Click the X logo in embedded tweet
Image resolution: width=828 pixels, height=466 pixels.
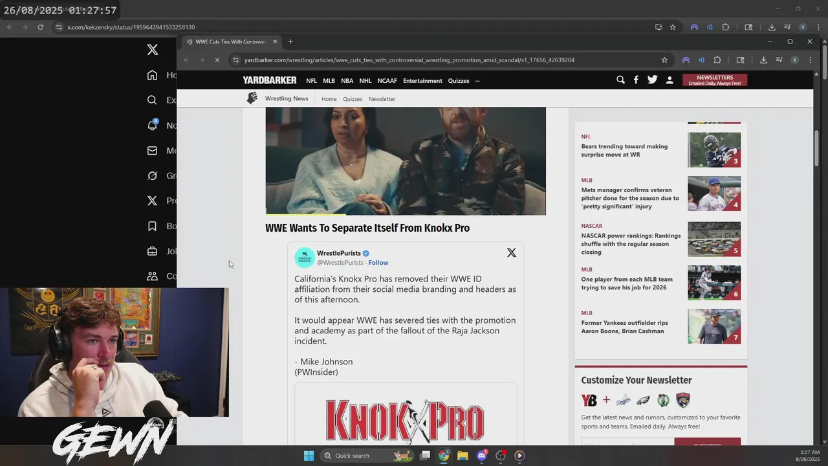511,252
